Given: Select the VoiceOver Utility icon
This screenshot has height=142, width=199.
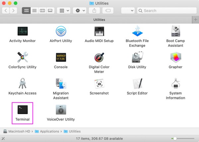Looking at the screenshot, I should pos(61,110).
